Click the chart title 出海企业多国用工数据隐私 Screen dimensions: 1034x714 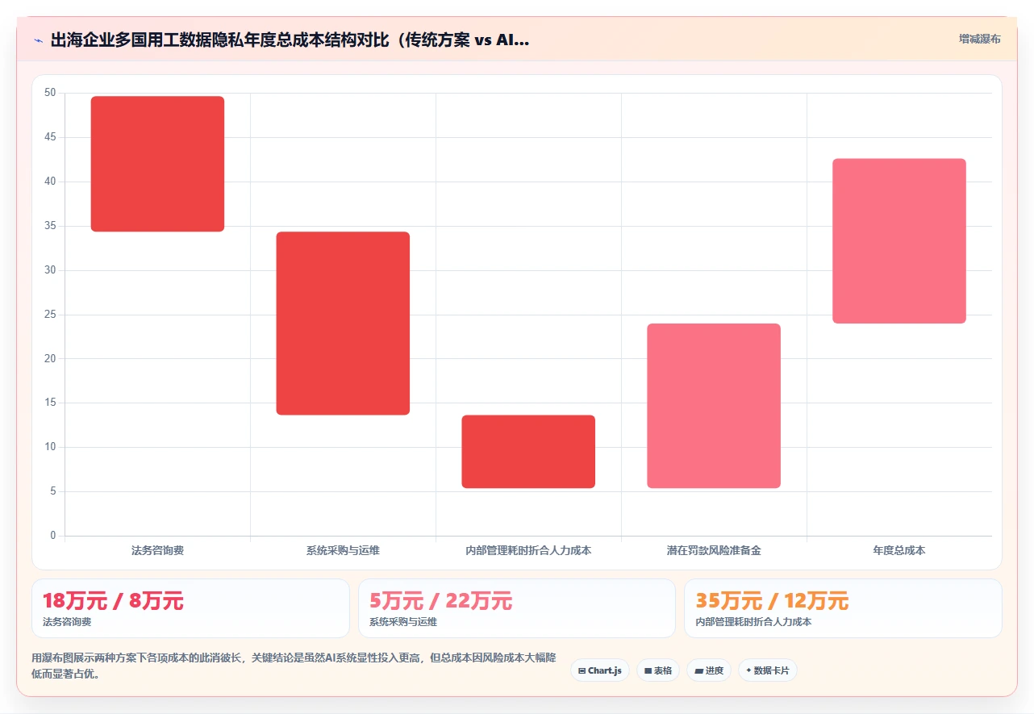(x=290, y=40)
